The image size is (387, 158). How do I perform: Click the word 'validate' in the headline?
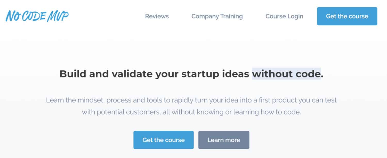coord(132,74)
